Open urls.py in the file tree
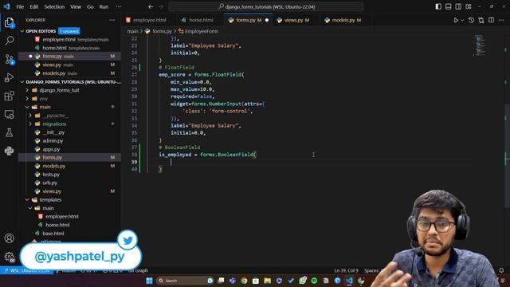This screenshot has height=287, width=510. pos(49,183)
